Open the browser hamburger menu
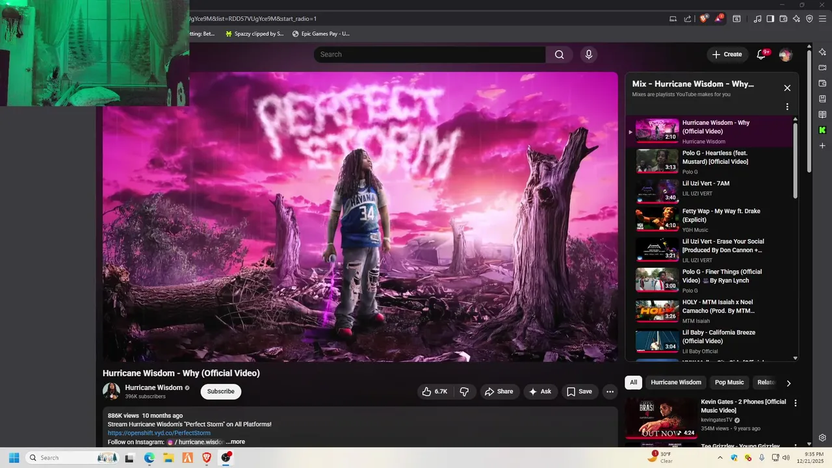Image resolution: width=832 pixels, height=468 pixels. tap(823, 19)
